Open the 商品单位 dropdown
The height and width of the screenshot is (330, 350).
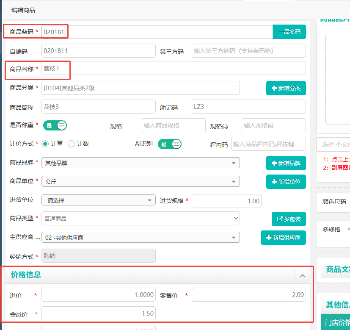(x=141, y=181)
